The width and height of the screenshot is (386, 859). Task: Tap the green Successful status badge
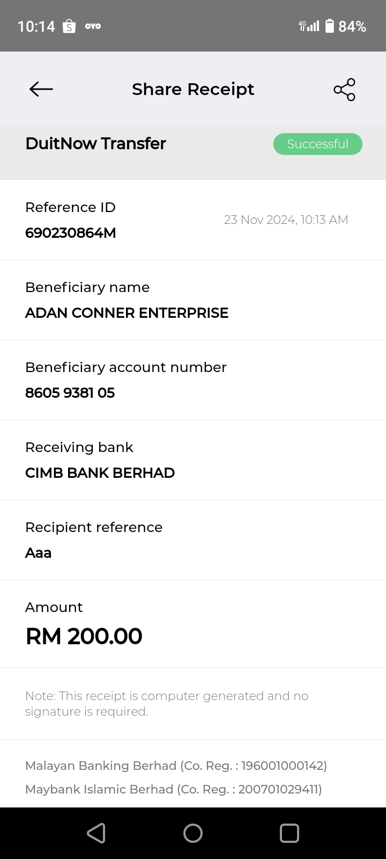coord(318,144)
